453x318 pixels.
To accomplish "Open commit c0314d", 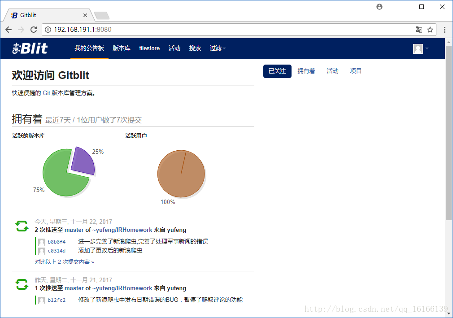I will click(x=57, y=251).
